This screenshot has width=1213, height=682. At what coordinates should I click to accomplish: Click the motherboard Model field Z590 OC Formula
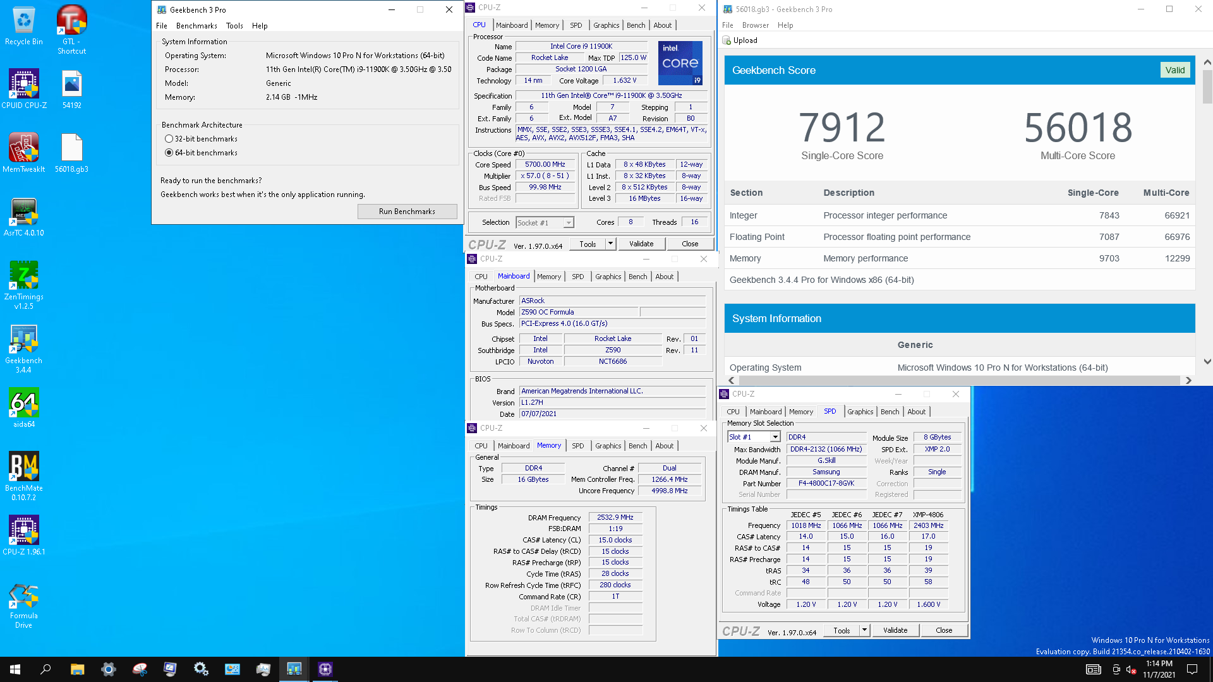(578, 312)
